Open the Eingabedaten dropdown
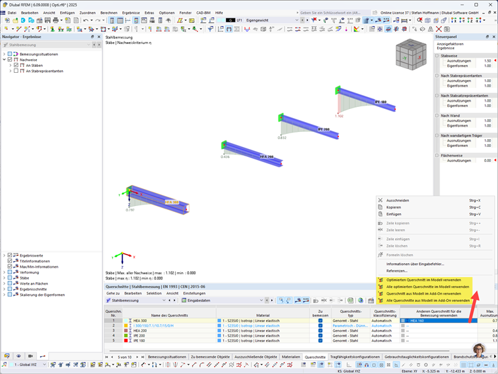498x374 pixels. [261, 301]
